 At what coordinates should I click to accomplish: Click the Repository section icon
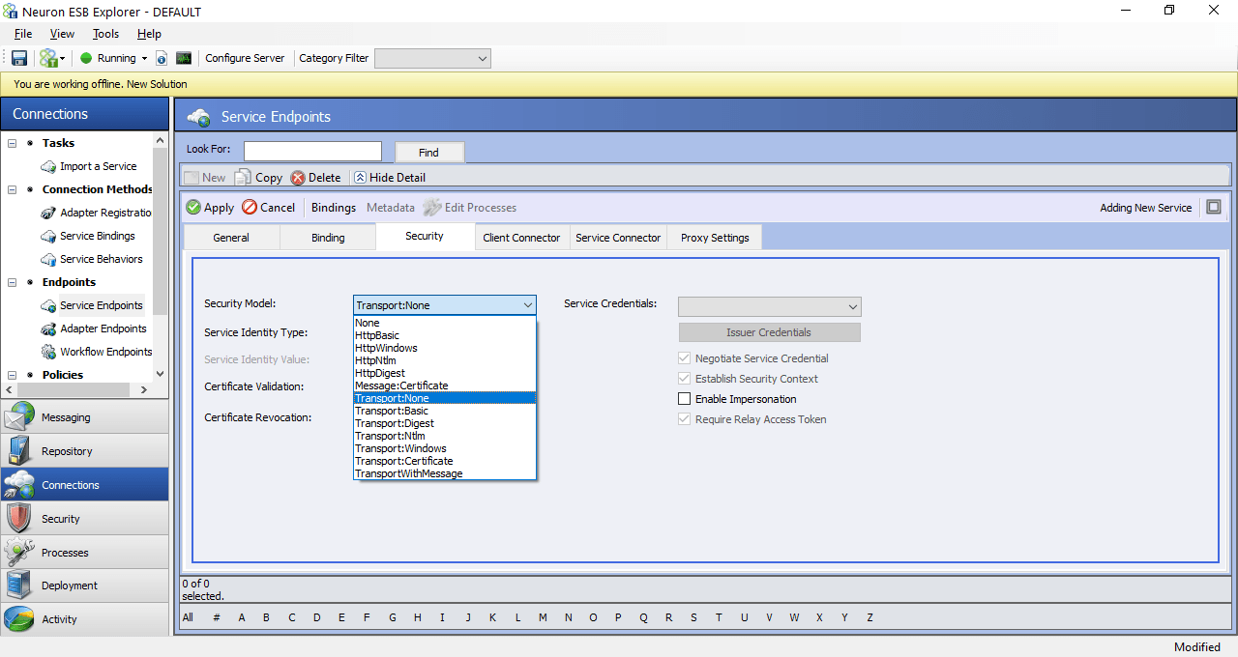pyautogui.click(x=19, y=451)
